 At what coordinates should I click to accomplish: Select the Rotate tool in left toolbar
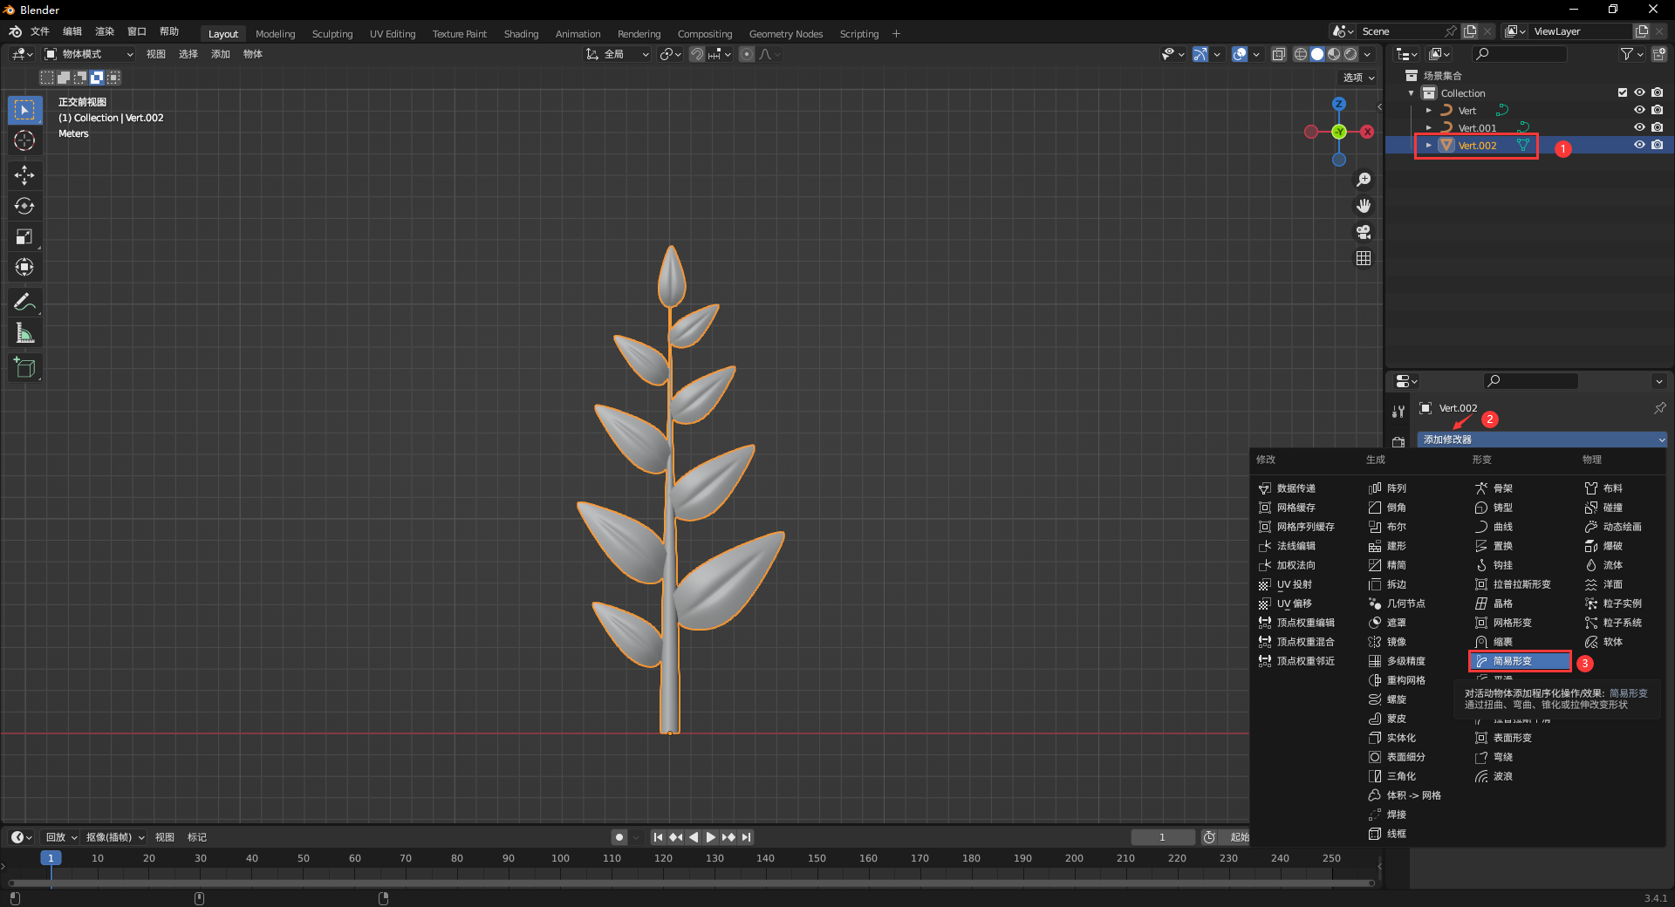24,206
